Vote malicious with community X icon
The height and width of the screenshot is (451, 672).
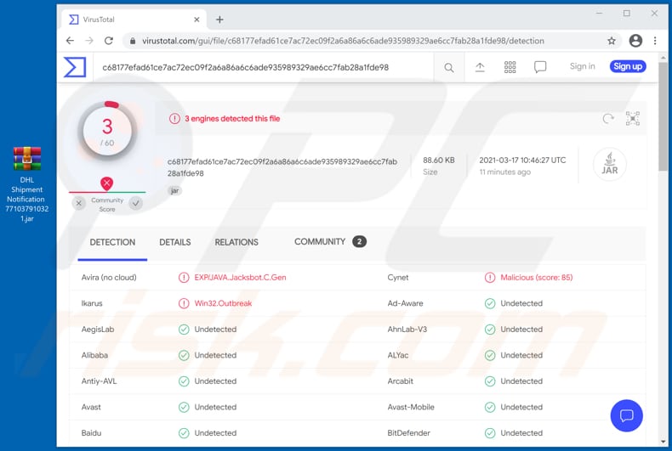[79, 203]
